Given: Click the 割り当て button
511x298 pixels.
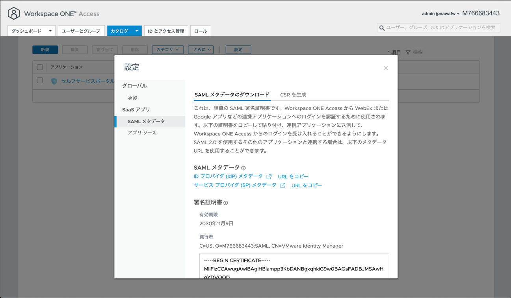Looking at the screenshot, I should (105, 50).
